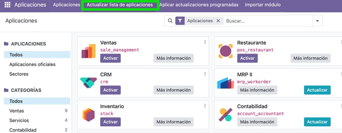The image size is (342, 133).
Task: Click the crm technical name text
Action: (104, 82)
